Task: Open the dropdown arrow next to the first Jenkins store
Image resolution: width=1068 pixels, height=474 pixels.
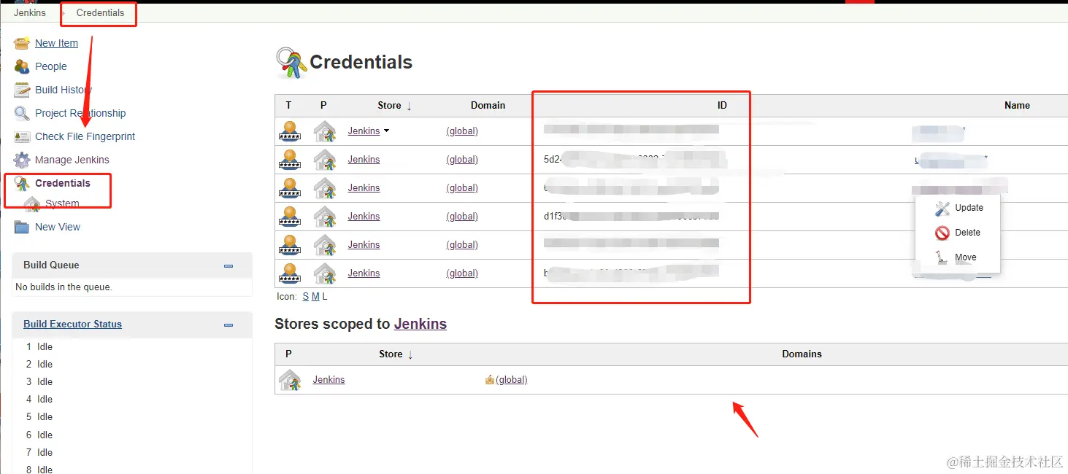Action: click(386, 131)
